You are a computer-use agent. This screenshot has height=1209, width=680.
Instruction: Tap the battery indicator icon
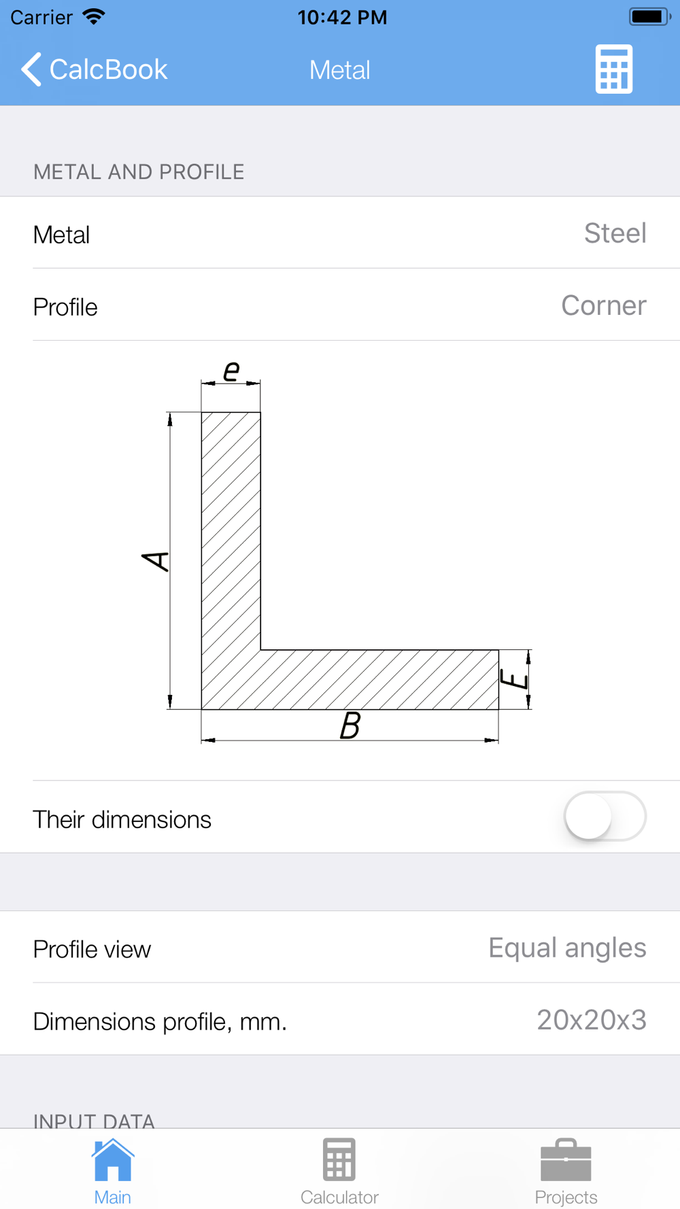point(650,16)
